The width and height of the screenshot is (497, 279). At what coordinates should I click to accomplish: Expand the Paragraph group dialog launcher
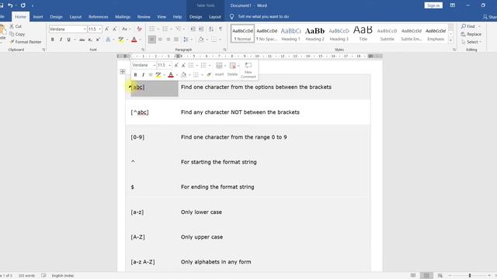[224, 50]
